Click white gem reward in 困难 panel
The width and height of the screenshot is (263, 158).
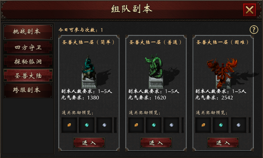click(239, 125)
